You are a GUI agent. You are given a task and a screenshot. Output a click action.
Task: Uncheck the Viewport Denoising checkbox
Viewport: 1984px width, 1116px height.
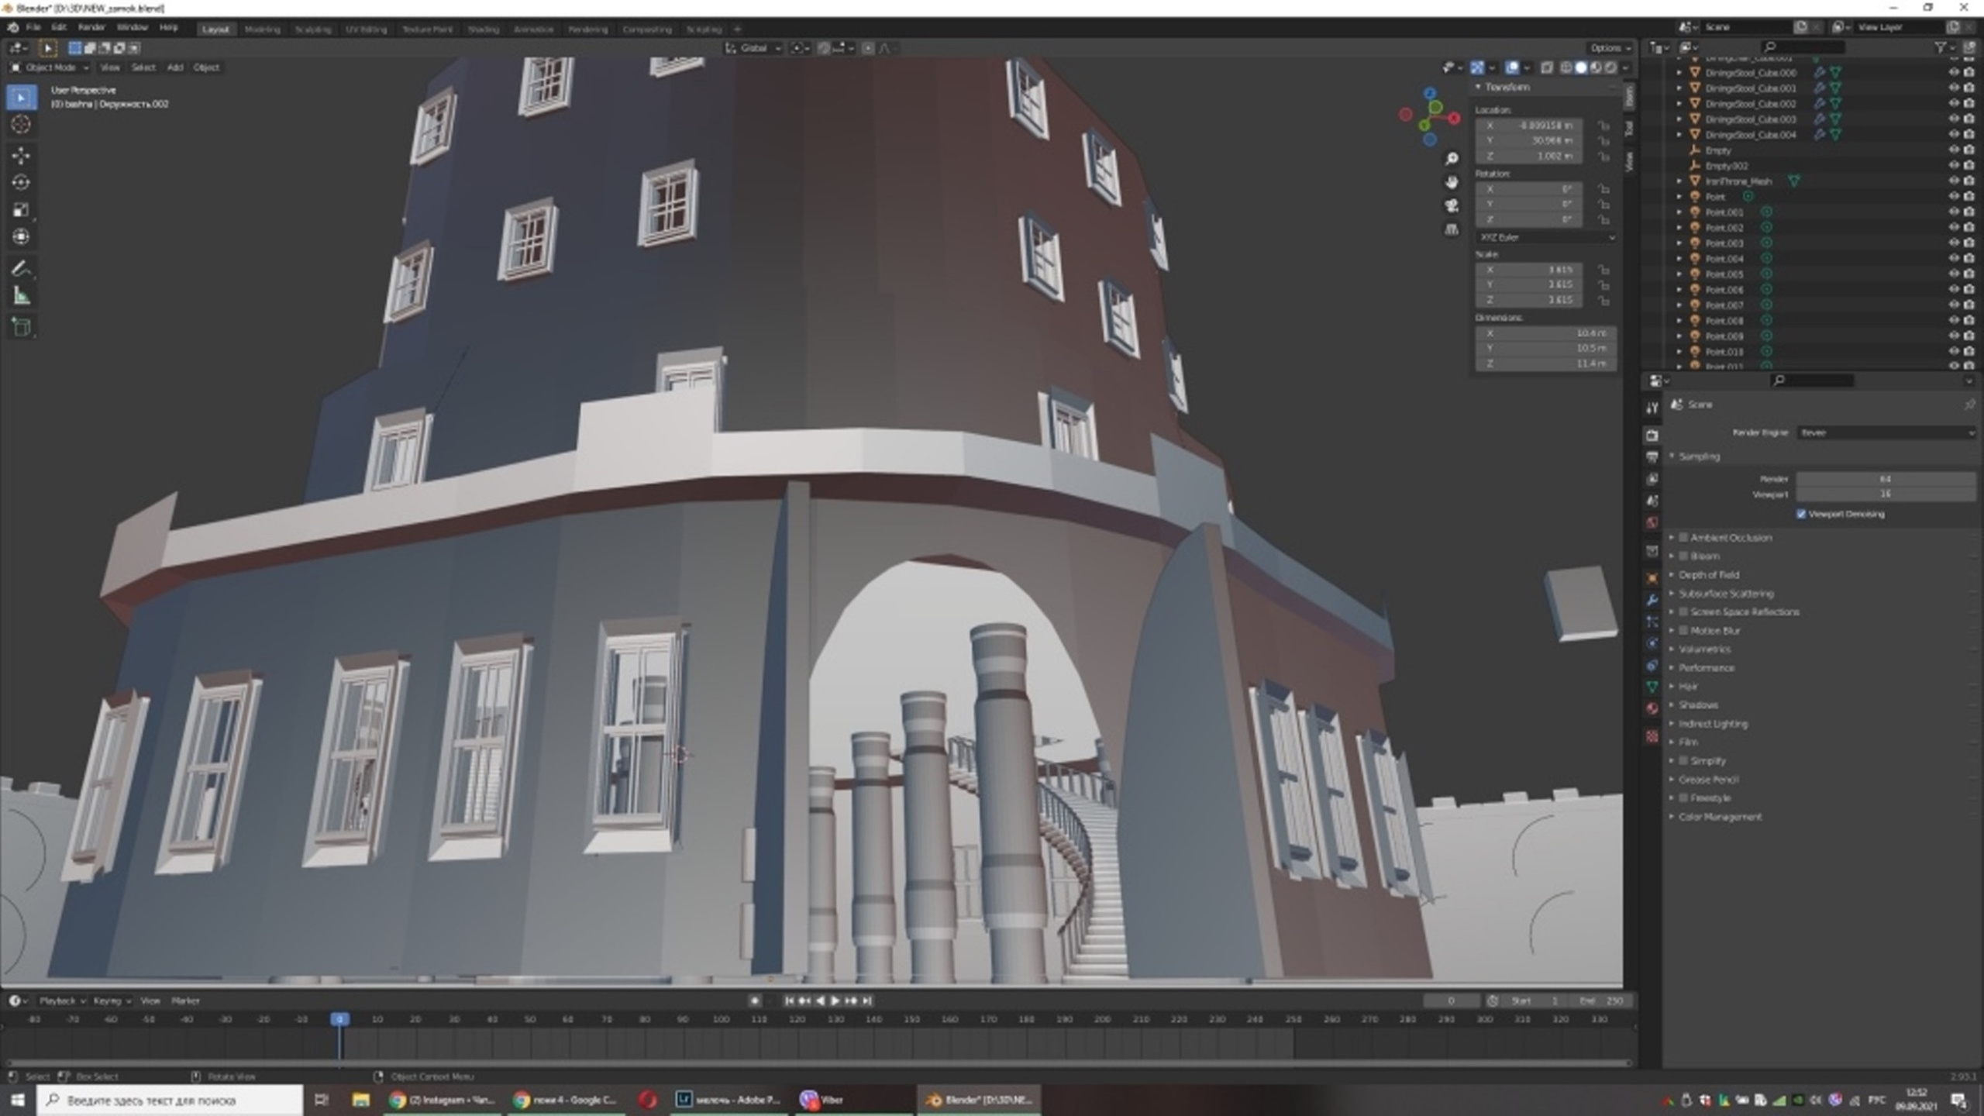point(1801,514)
